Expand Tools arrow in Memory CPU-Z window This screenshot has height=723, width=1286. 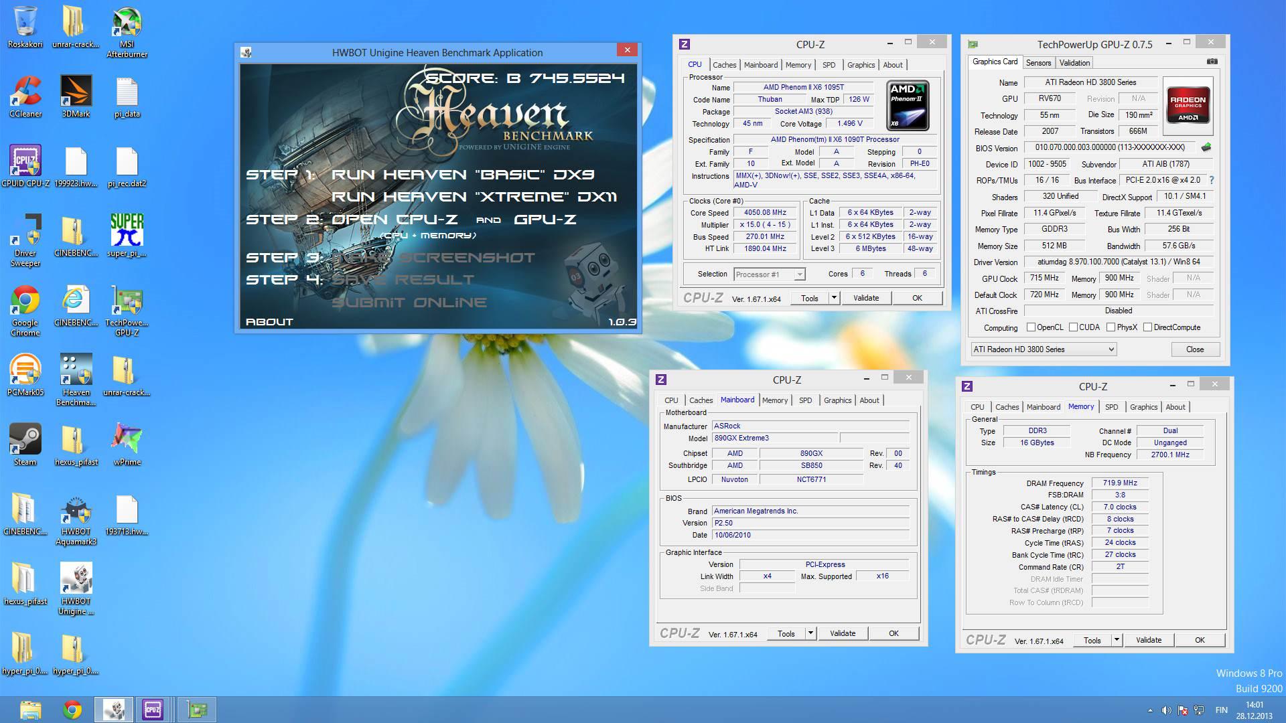pyautogui.click(x=1117, y=640)
